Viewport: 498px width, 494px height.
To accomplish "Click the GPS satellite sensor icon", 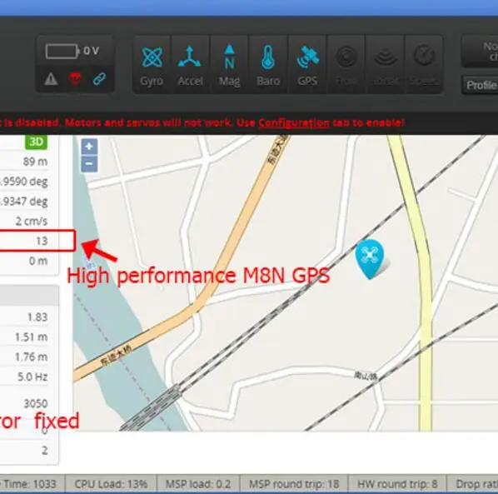I will (x=307, y=57).
